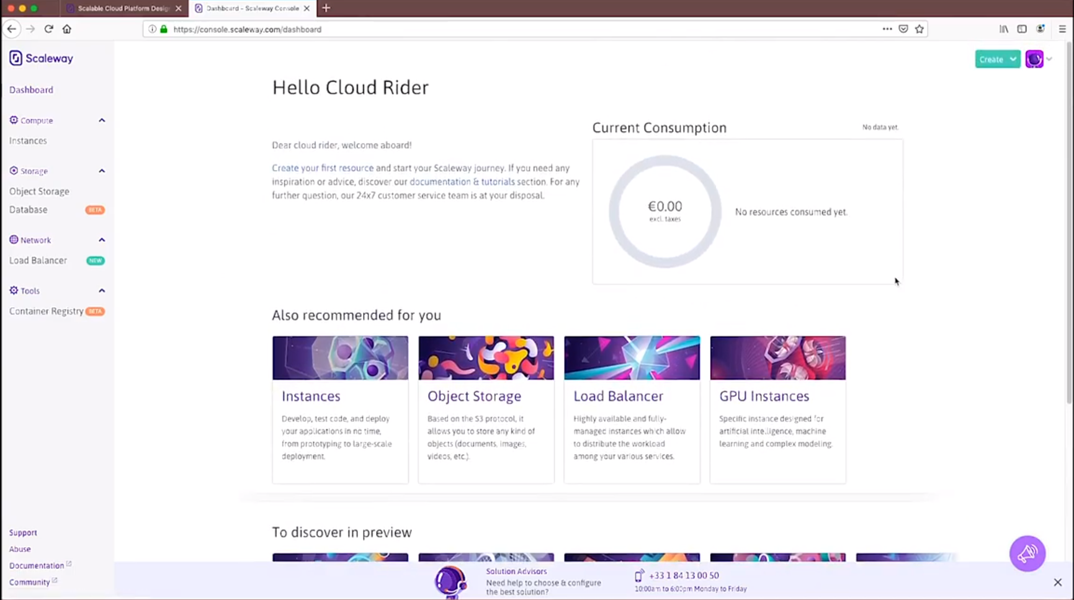Image resolution: width=1074 pixels, height=600 pixels.
Task: Click the page vertical scrollbar
Action: pyautogui.click(x=1069, y=223)
